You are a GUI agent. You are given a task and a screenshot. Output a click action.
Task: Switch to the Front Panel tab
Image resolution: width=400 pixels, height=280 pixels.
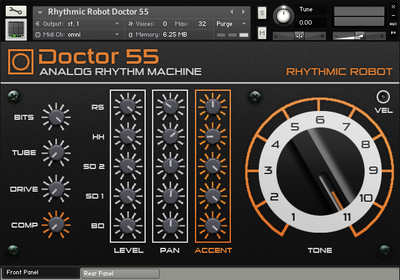[x=40, y=272]
